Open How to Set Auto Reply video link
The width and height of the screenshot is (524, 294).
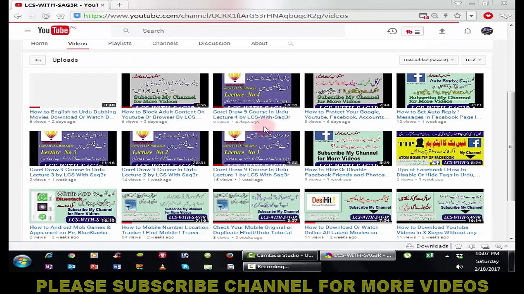point(439,114)
